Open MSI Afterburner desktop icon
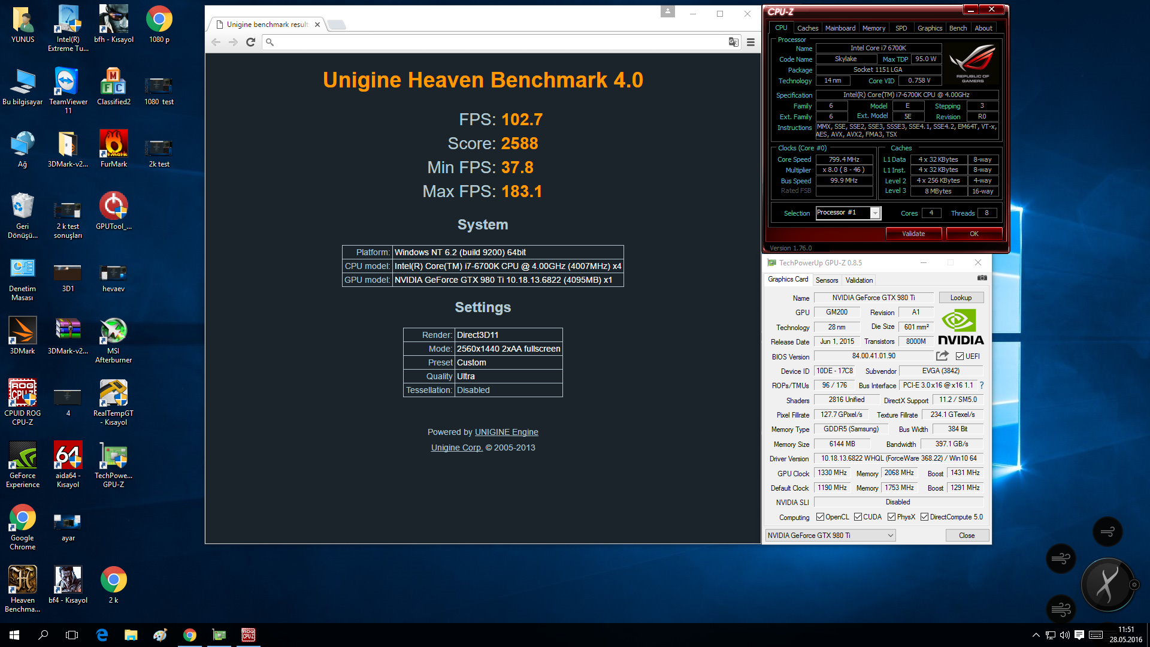This screenshot has width=1150, height=647. point(113,340)
